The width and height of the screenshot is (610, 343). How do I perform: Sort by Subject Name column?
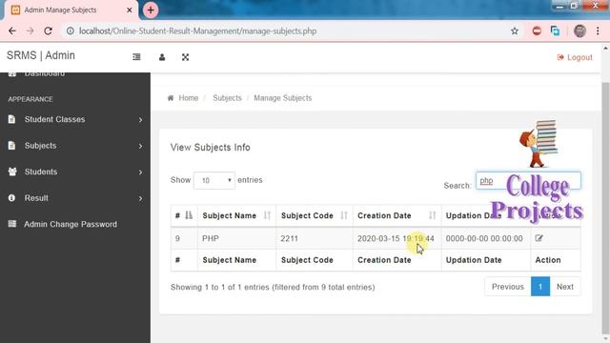click(236, 215)
